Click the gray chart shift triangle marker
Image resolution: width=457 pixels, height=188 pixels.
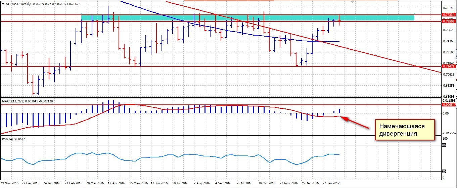click(352, 2)
